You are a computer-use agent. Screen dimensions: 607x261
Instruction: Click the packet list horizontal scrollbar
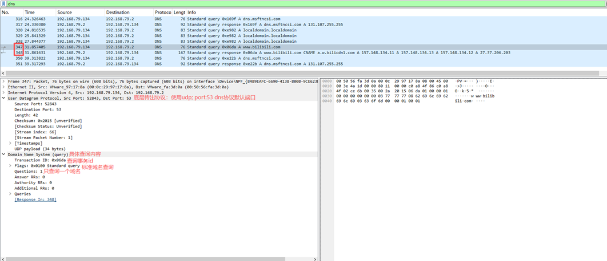(303, 73)
